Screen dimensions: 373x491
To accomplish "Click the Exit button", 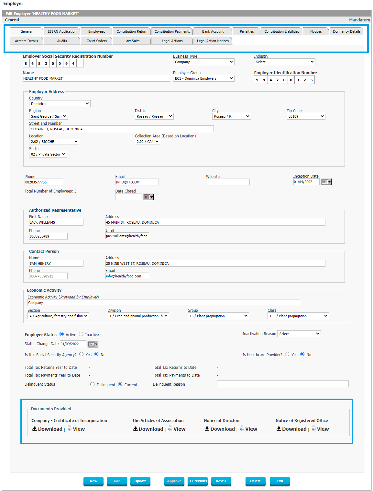I will [x=280, y=481].
